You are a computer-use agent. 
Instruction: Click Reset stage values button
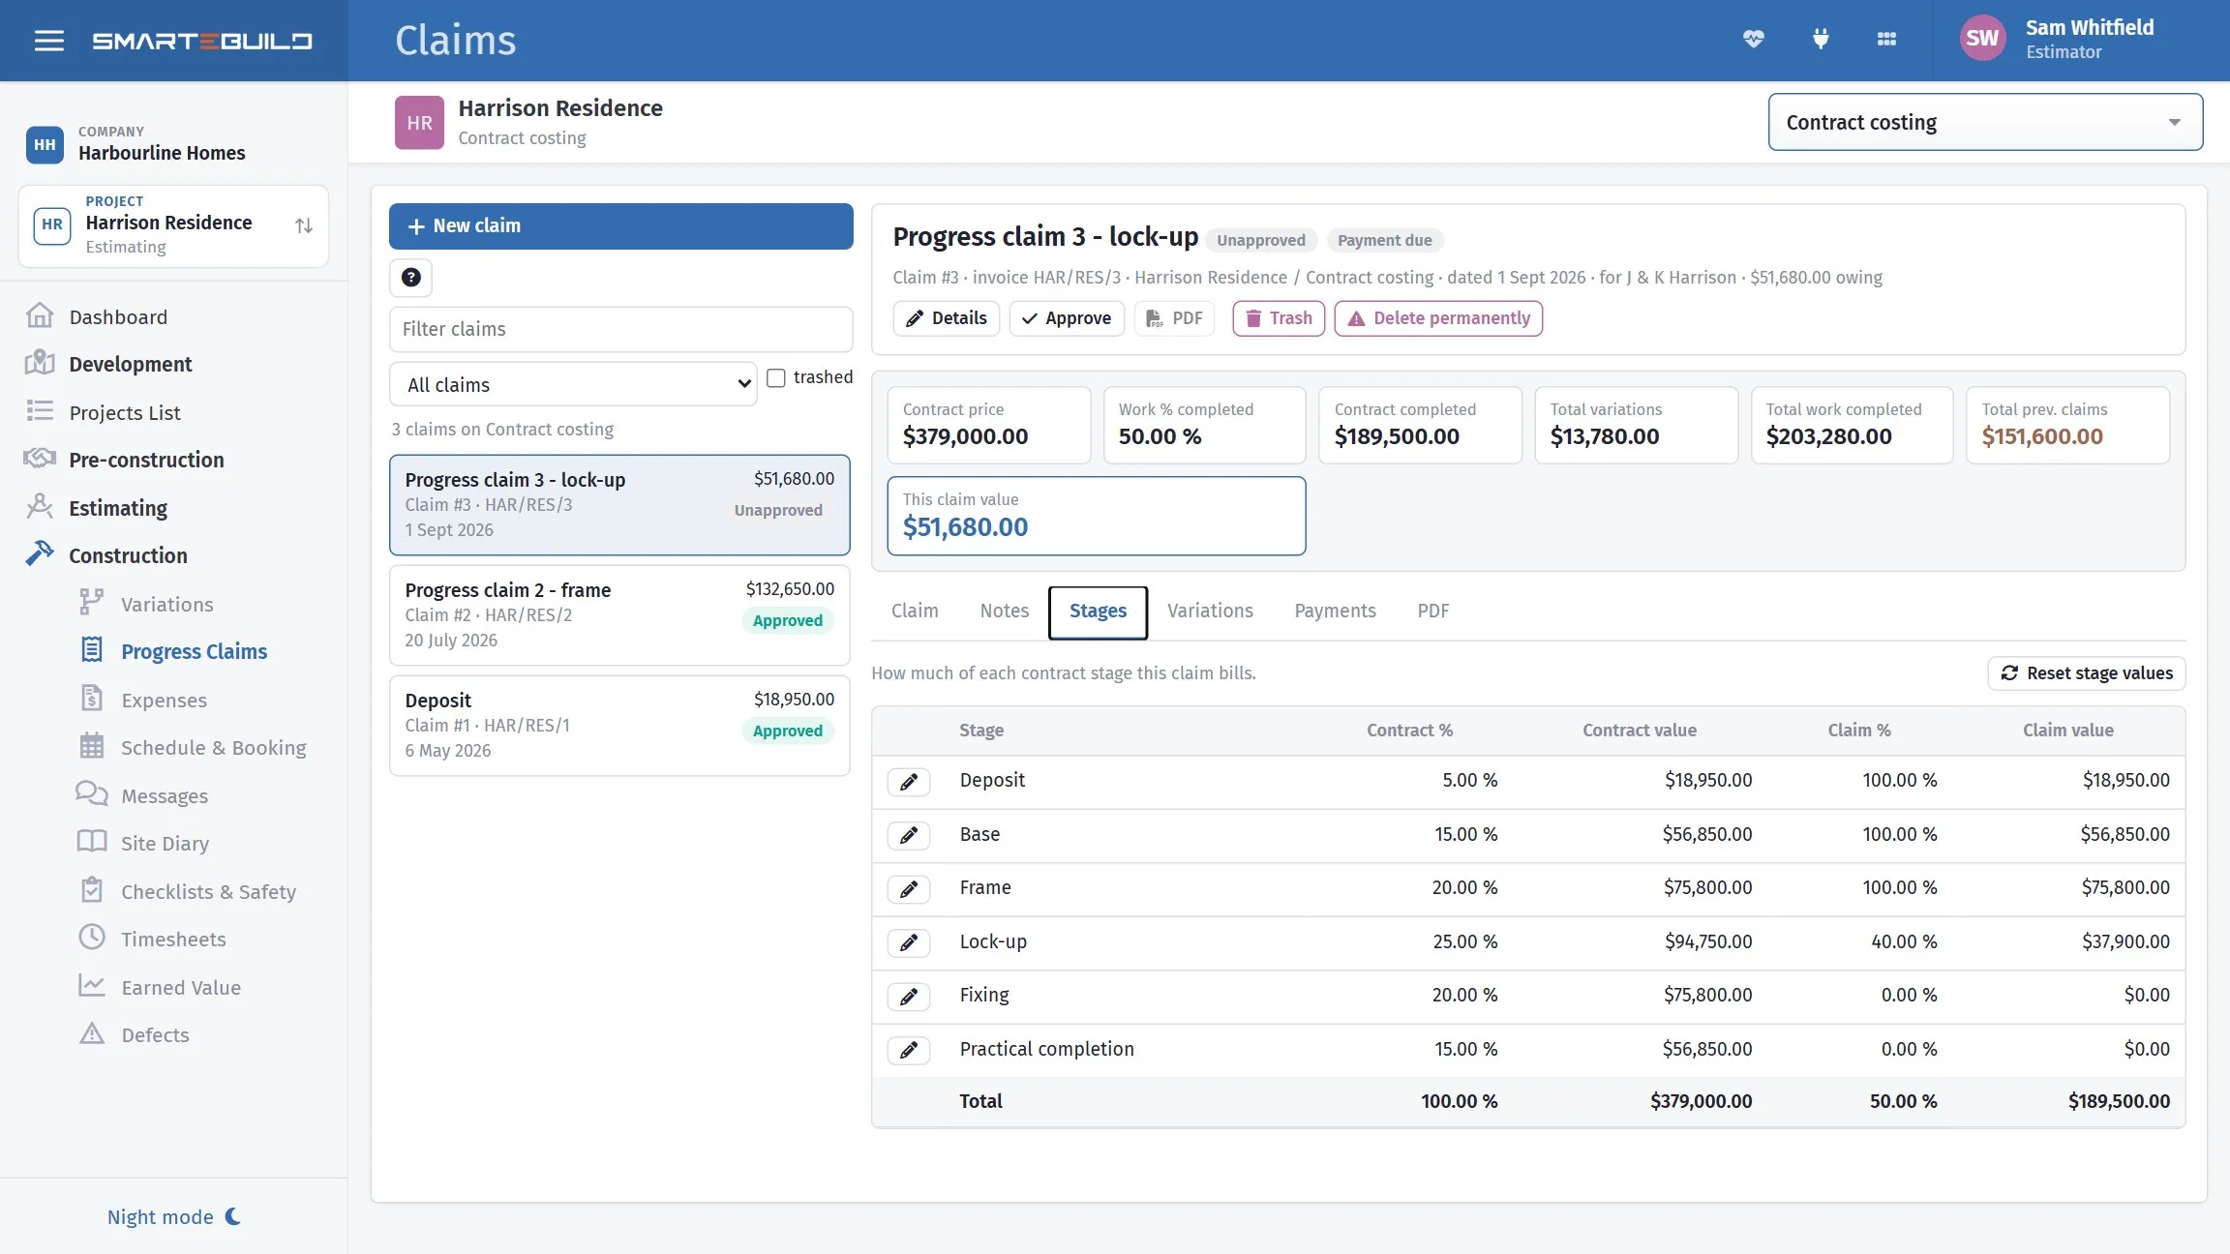click(2087, 672)
